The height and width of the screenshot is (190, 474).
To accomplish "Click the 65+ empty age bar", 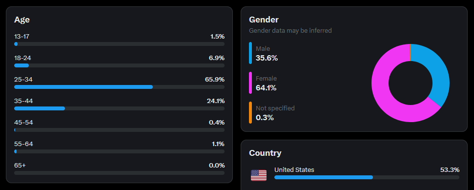I will 119,173.
